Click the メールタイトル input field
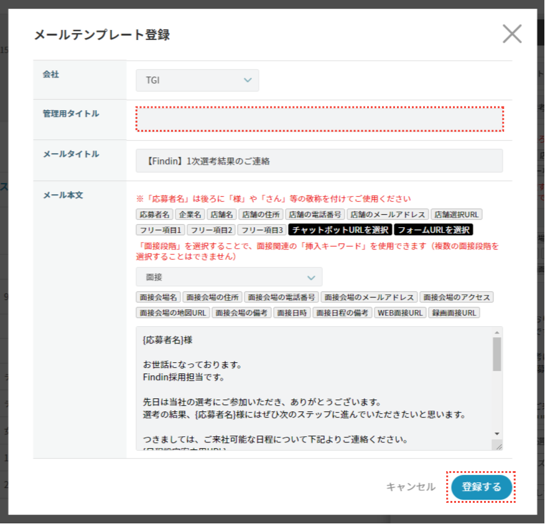This screenshot has height=524, width=545. (x=319, y=161)
